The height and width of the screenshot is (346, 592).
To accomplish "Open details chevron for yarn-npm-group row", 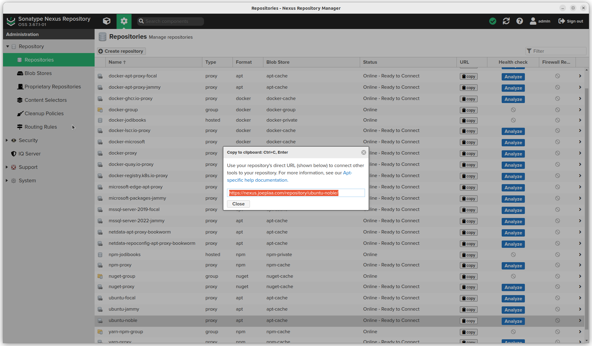I will point(580,332).
